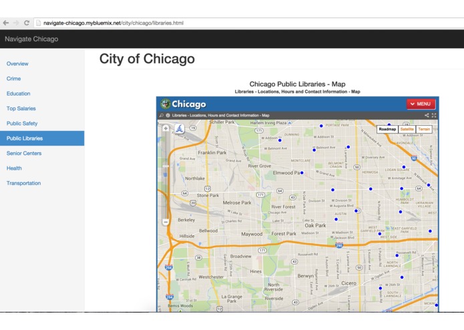Click the 'Forest Park' map label
Screen dimensions: 464x330
[284, 234]
